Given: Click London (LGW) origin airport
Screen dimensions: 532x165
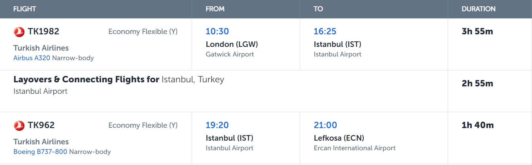Looking at the screenshot, I should [232, 44].
